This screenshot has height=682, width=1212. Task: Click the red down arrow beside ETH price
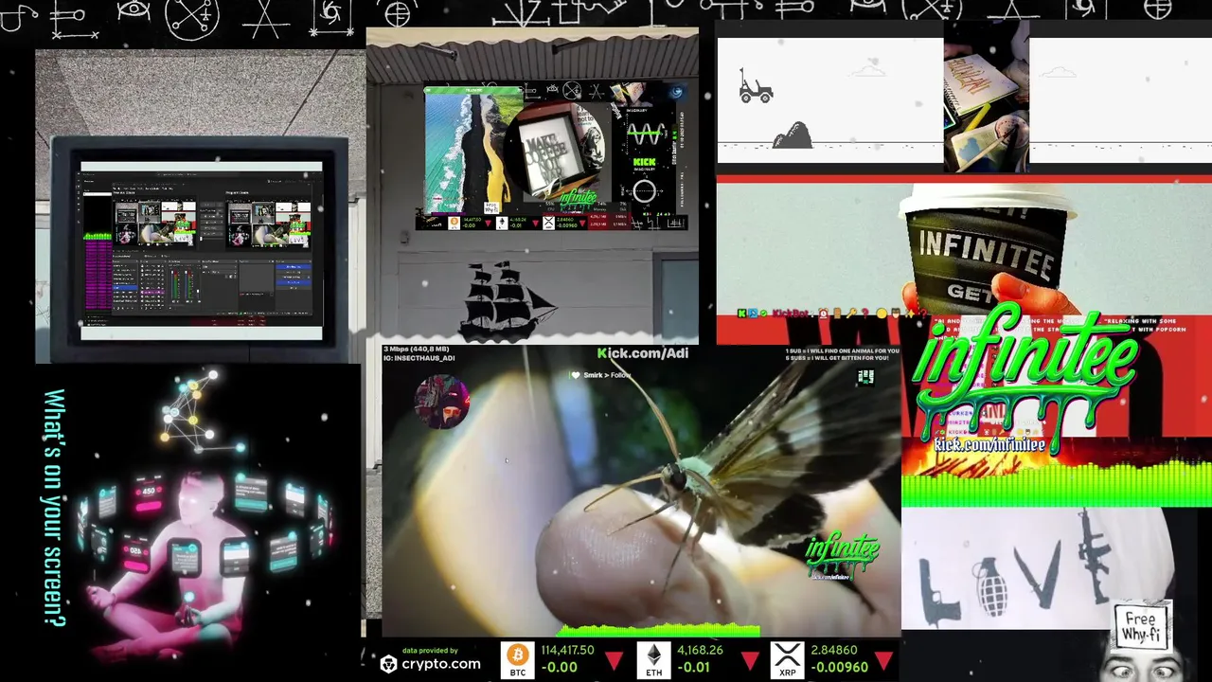[x=750, y=660]
